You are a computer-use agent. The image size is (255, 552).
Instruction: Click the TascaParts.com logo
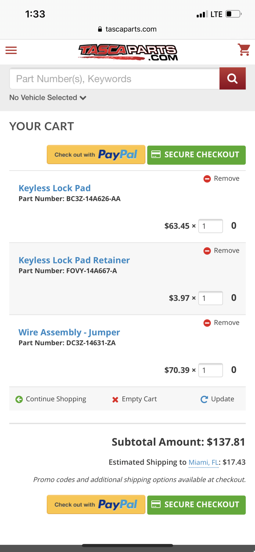click(x=127, y=52)
